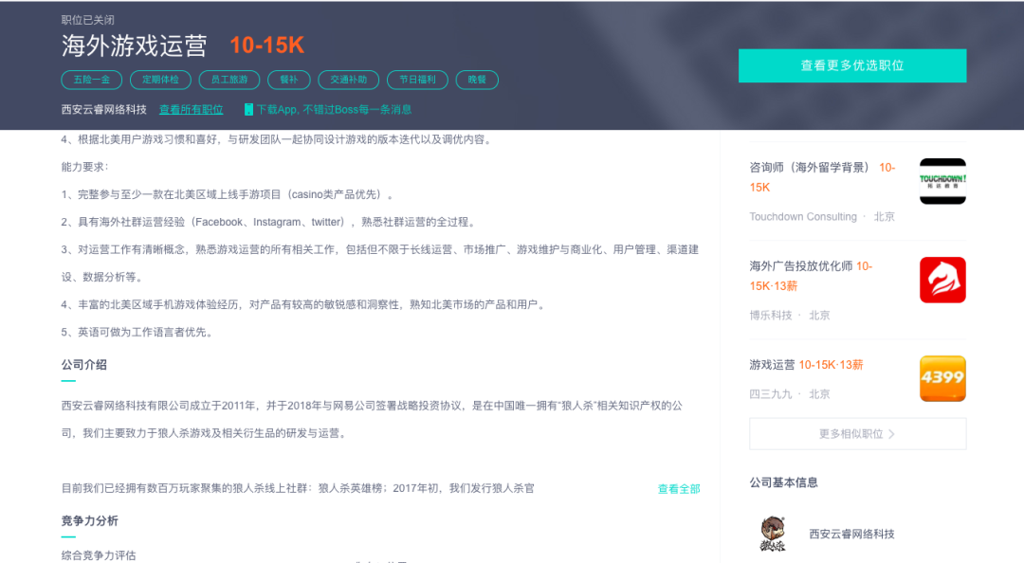Click requirement line 5、英语可做为工作语言者优先
This screenshot has height=563, width=1024.
[137, 333]
